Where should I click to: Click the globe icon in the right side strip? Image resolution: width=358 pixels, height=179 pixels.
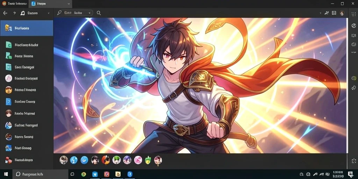pyautogui.click(x=354, y=25)
